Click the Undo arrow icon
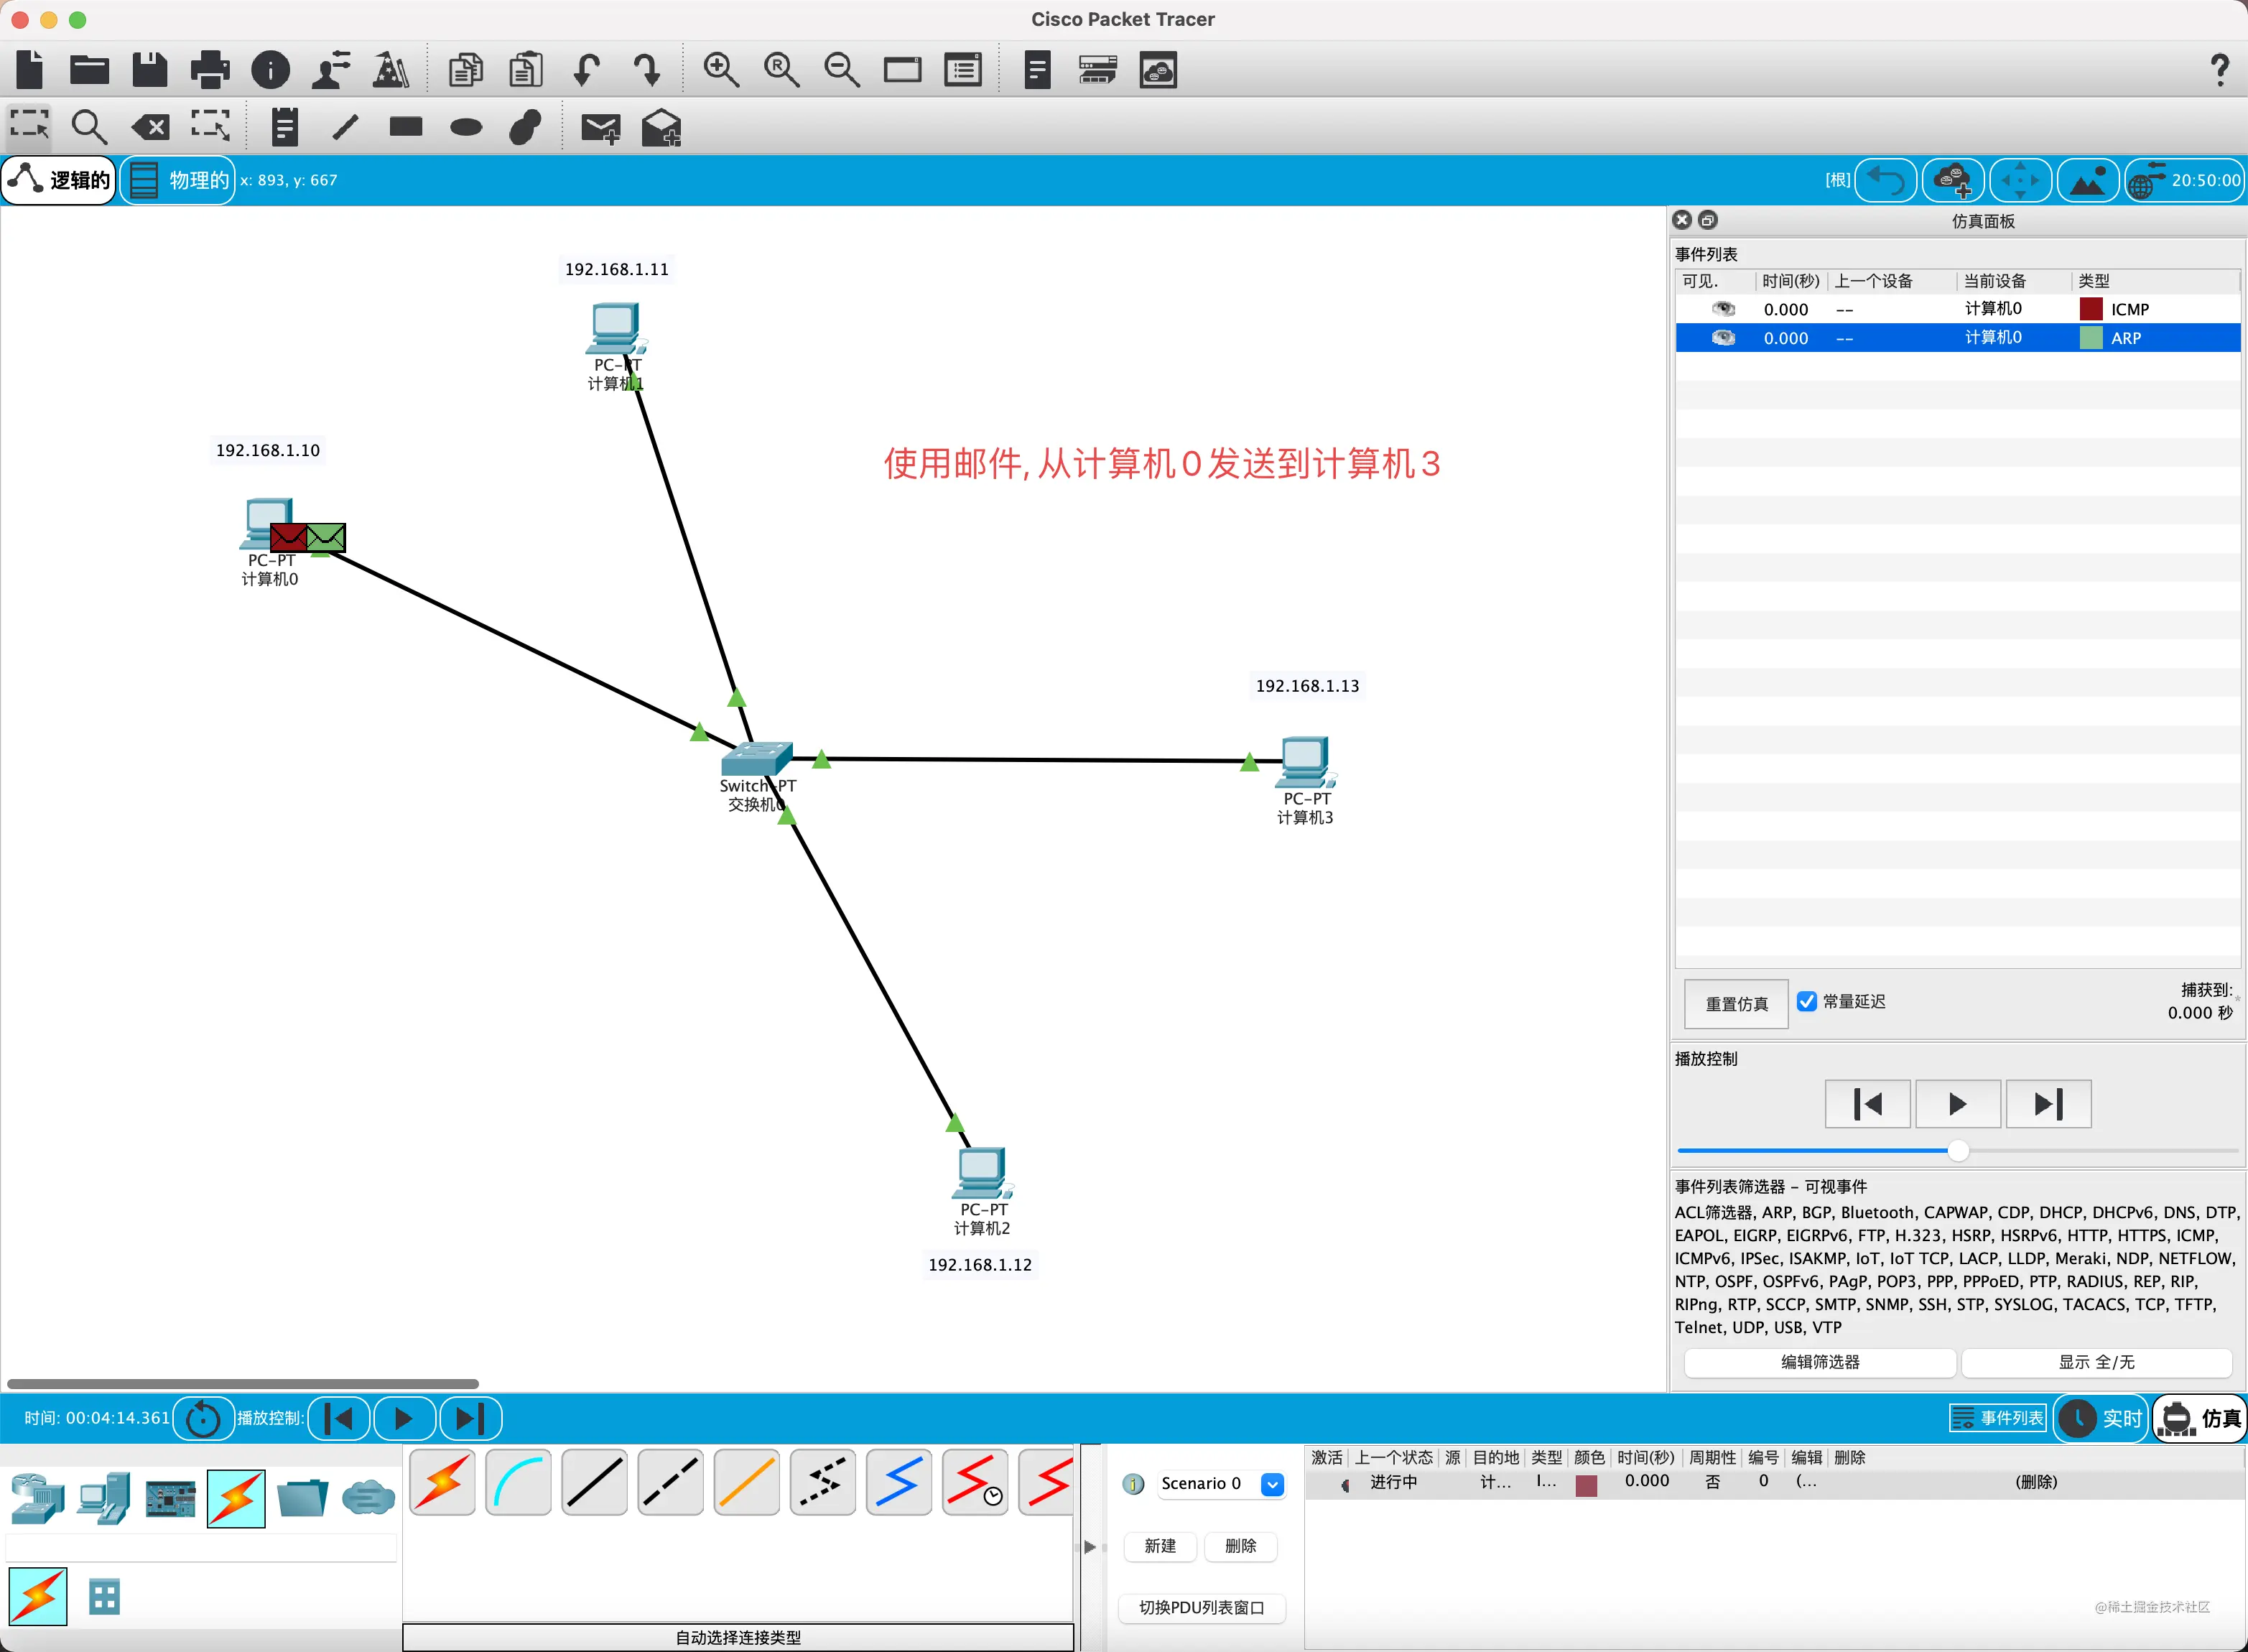Image resolution: width=2248 pixels, height=1652 pixels. coord(587,70)
